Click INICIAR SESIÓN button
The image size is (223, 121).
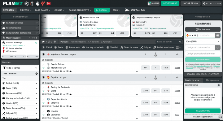(190, 3)
